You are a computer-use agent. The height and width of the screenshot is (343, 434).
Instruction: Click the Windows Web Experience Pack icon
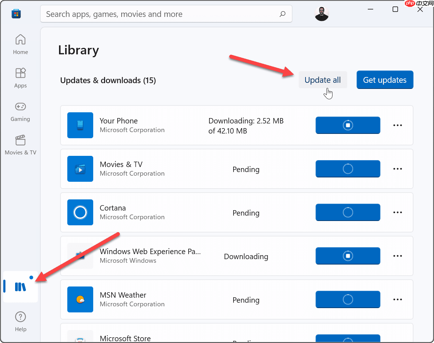(80, 256)
